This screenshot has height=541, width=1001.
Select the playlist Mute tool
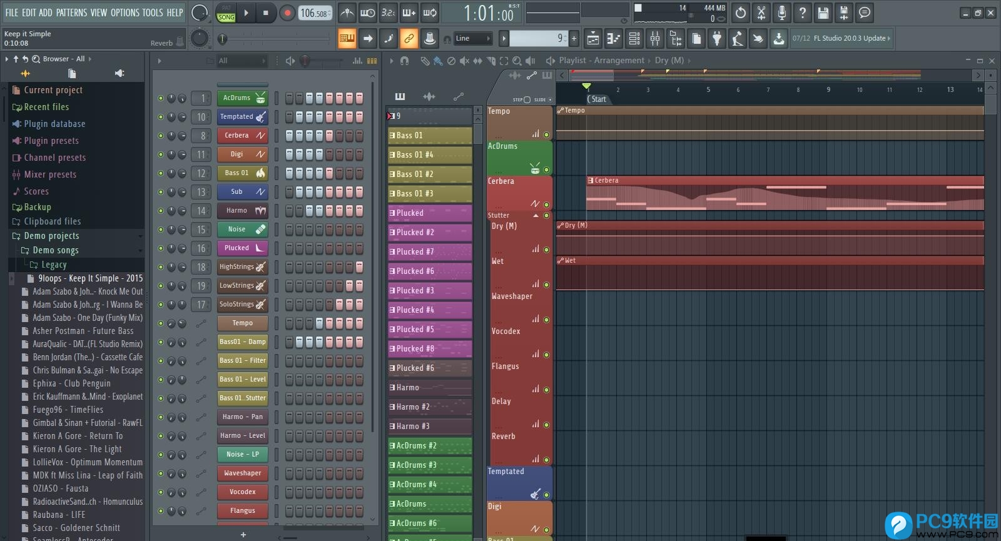[x=464, y=61]
